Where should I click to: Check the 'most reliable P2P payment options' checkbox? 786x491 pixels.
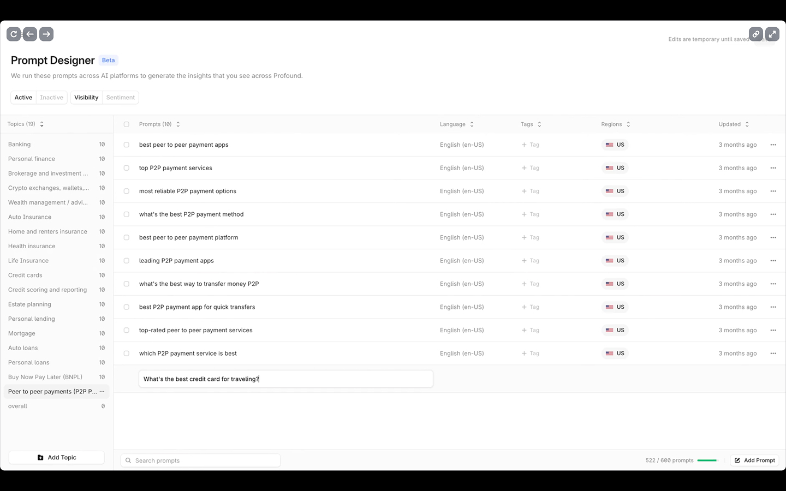click(x=127, y=191)
